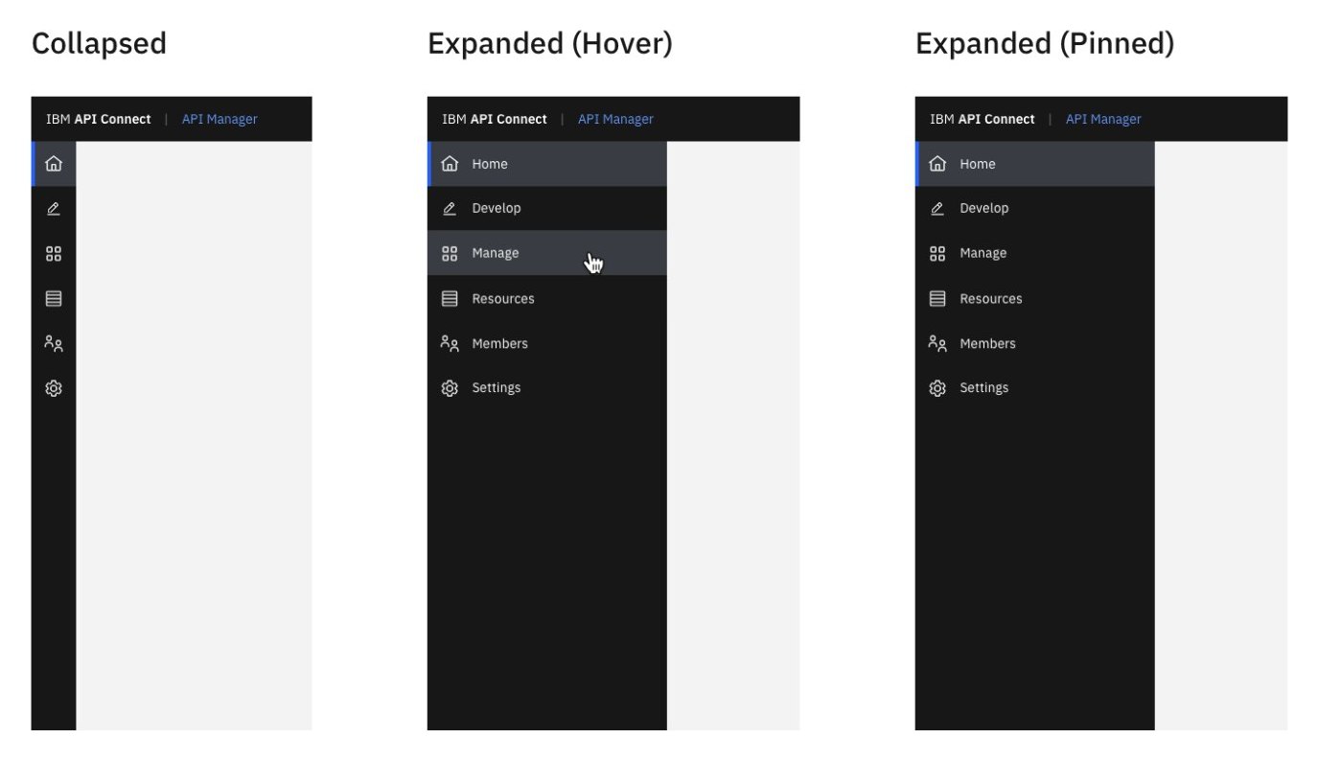Open Settings label in Expanded (Hover) menu
This screenshot has height=761, width=1318.
[x=497, y=388]
